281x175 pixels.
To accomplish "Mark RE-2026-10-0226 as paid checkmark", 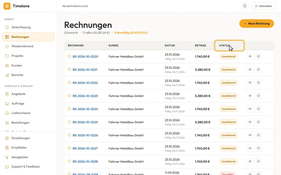I will tap(258, 135).
